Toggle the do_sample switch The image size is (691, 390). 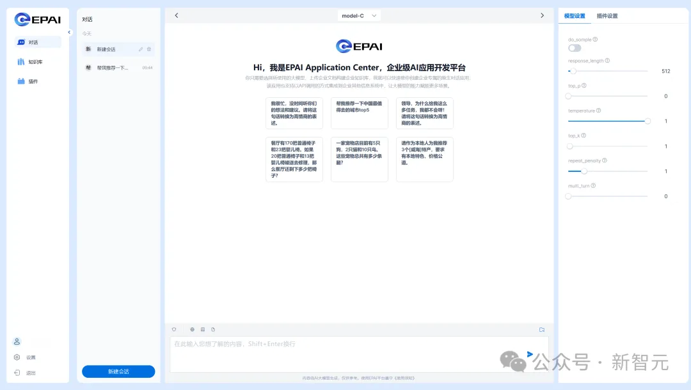575,48
